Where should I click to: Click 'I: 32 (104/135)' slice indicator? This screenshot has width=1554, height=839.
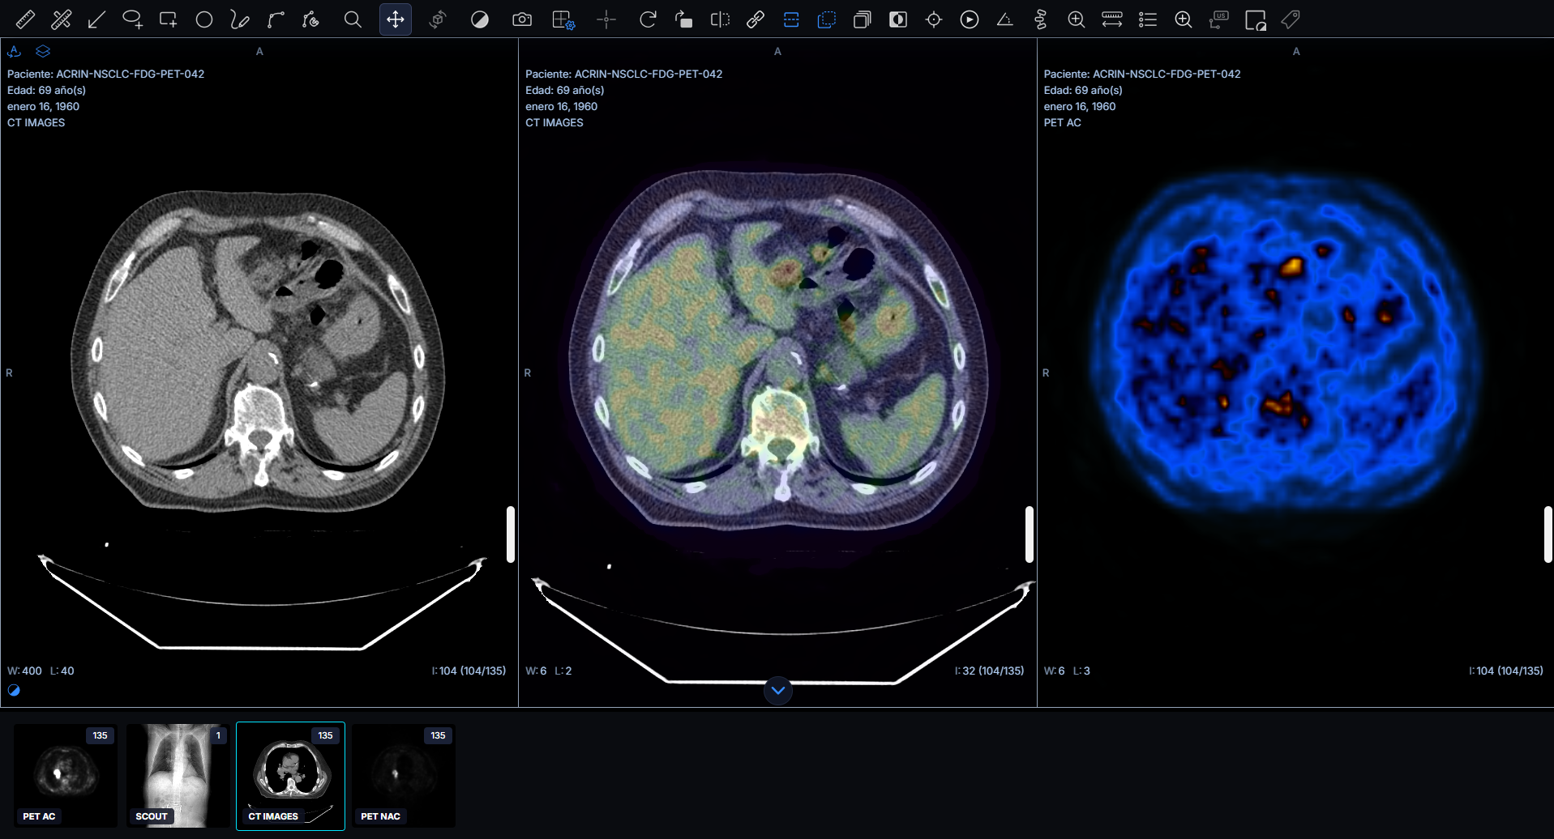pyautogui.click(x=989, y=671)
